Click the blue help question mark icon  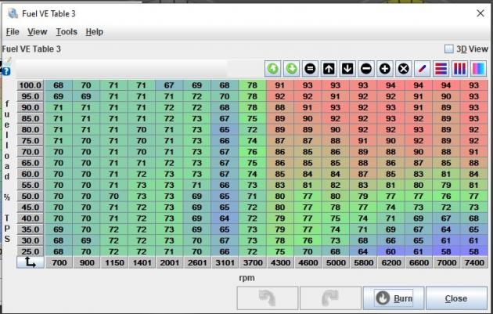click(6, 71)
